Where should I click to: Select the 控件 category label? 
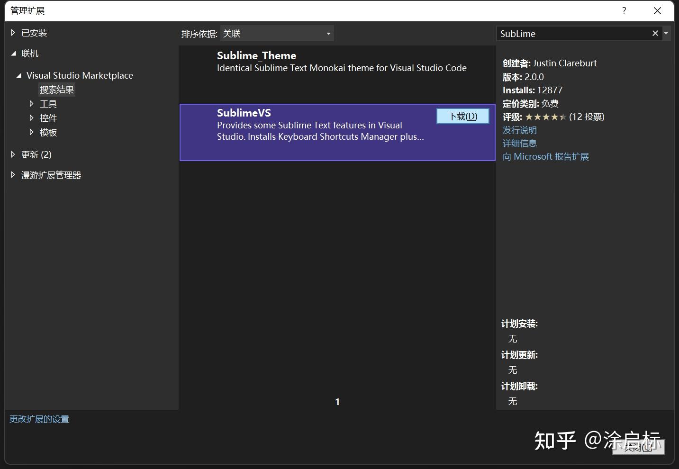48,118
